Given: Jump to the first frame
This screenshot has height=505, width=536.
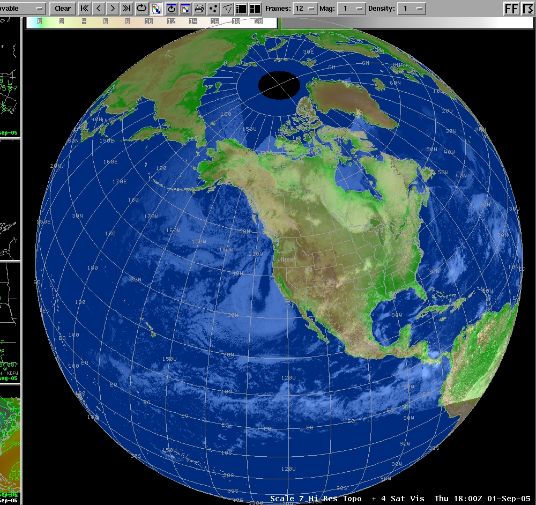Looking at the screenshot, I should click(x=85, y=9).
